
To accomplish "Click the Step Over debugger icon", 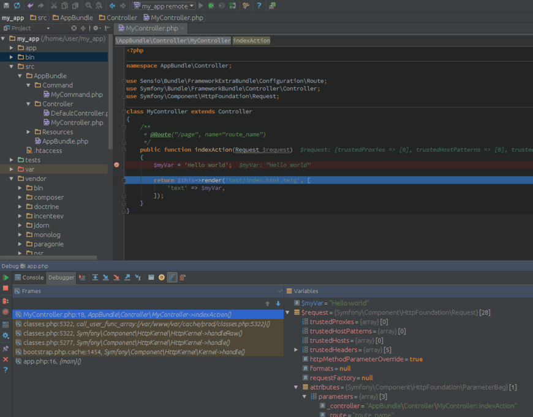I will point(95,278).
